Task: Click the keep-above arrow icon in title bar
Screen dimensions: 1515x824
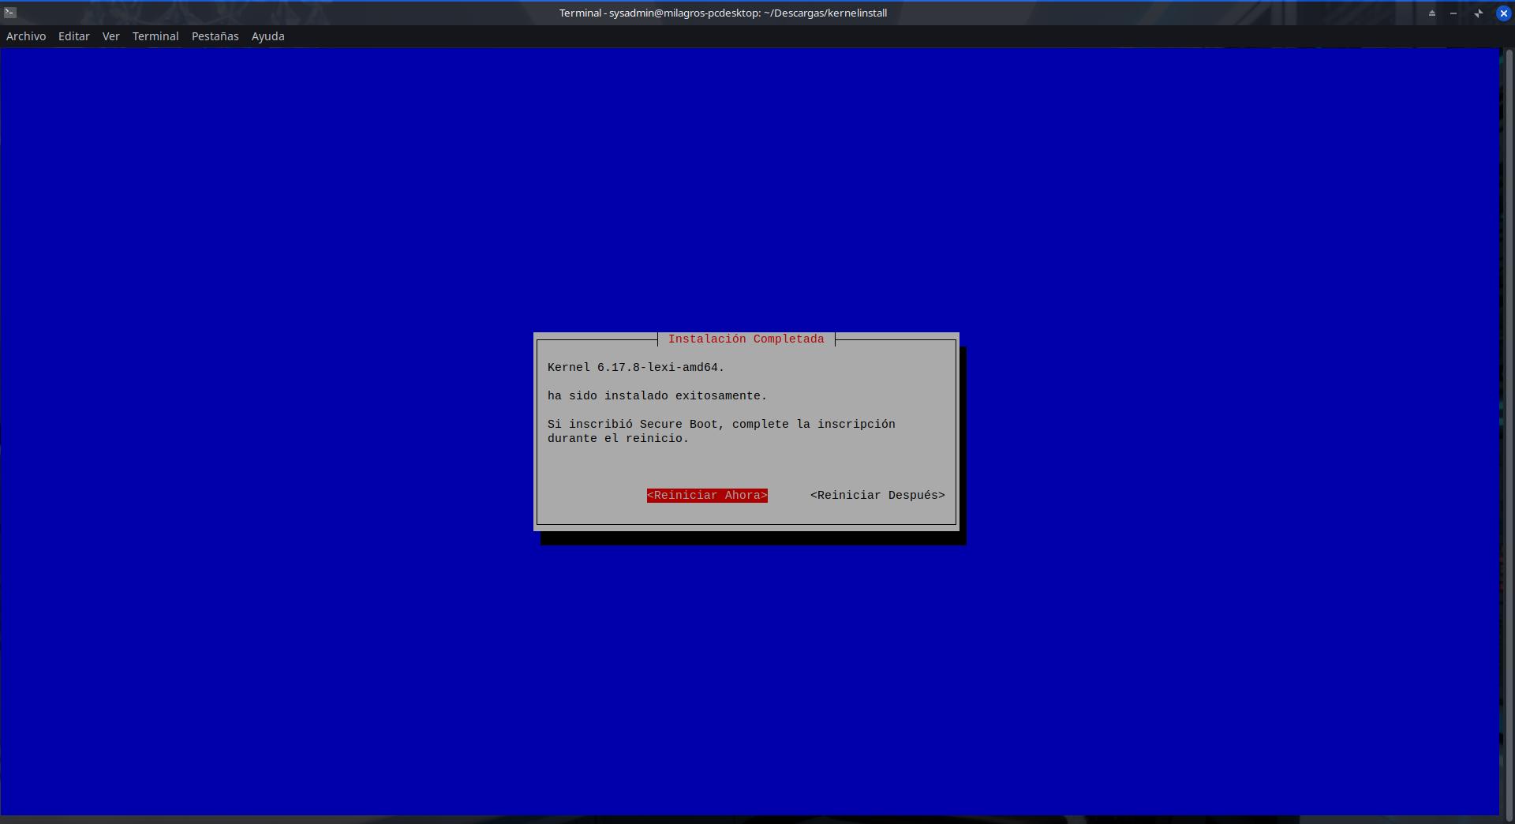Action: (x=1431, y=13)
